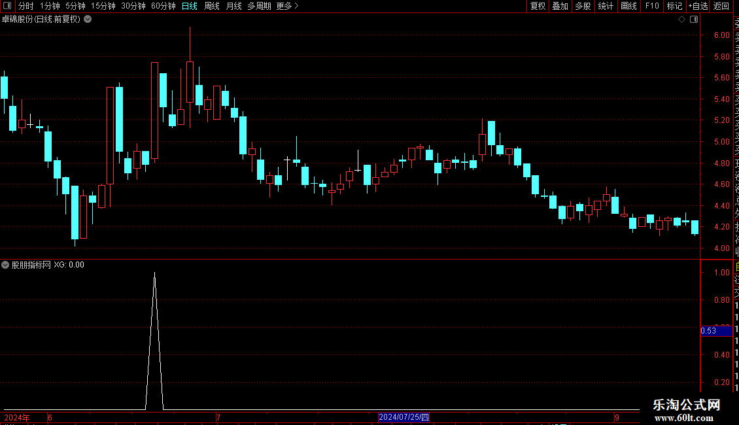Screen dimensions: 739x425
Task: Switch to the 分时 chart period
Action: [26, 6]
